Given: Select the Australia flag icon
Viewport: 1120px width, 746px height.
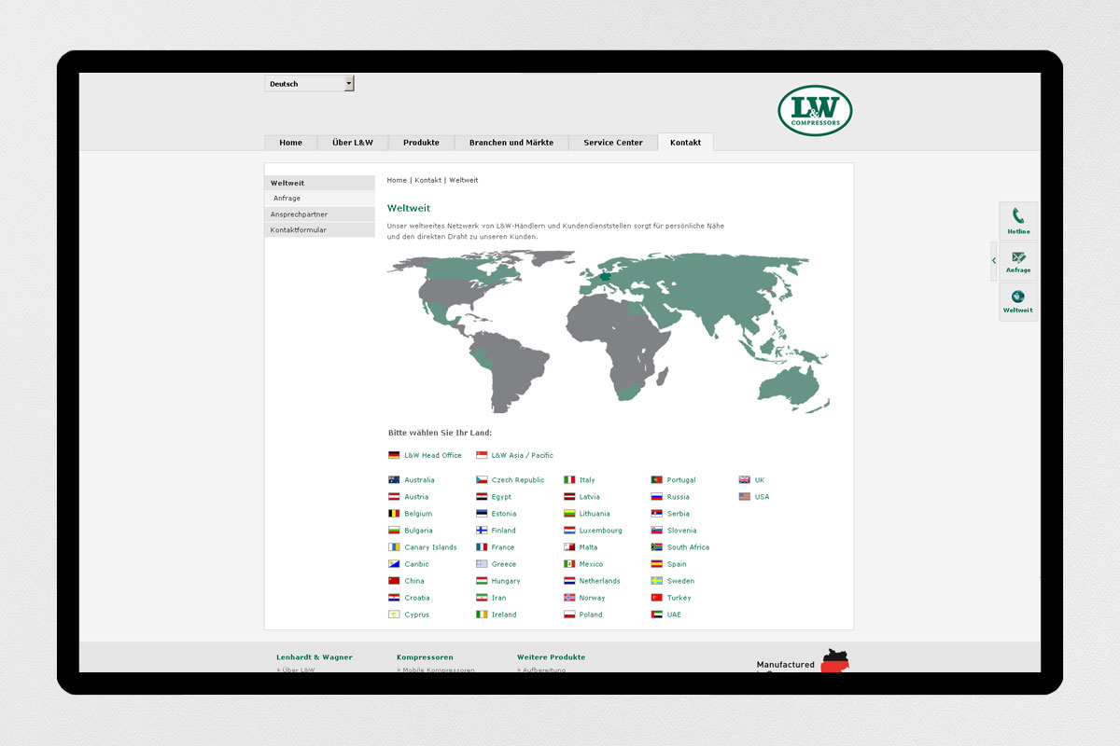Looking at the screenshot, I should (394, 480).
